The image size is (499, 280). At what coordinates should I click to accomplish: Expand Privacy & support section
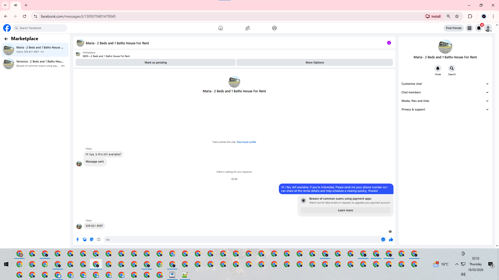pyautogui.click(x=445, y=109)
